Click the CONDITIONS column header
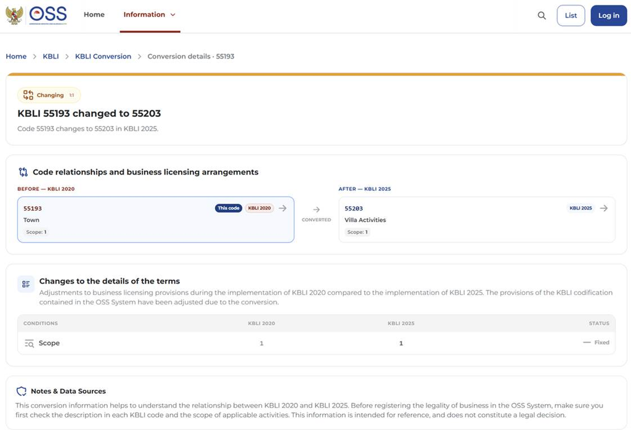The image size is (631, 430). [x=41, y=323]
